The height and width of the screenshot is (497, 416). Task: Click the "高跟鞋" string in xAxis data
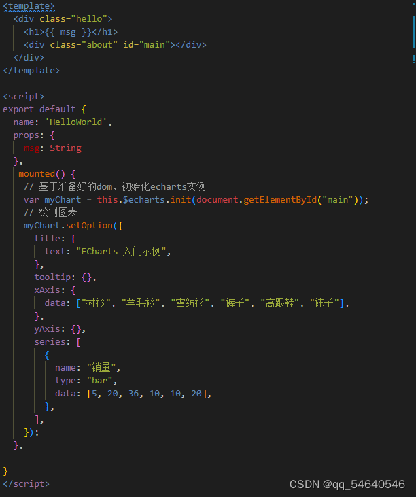coord(280,303)
